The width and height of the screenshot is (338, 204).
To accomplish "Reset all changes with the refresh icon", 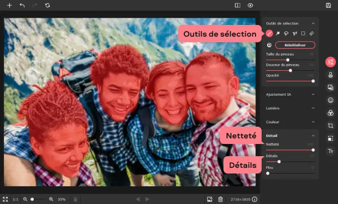I will coord(47,6).
